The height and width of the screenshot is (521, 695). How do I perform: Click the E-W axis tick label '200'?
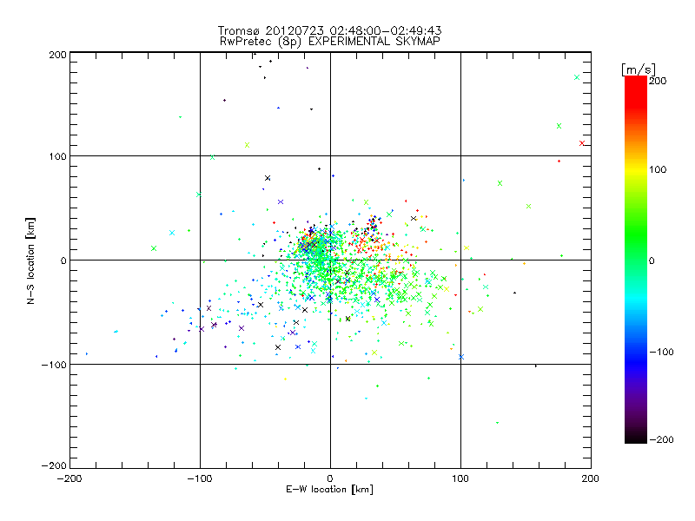(591, 478)
